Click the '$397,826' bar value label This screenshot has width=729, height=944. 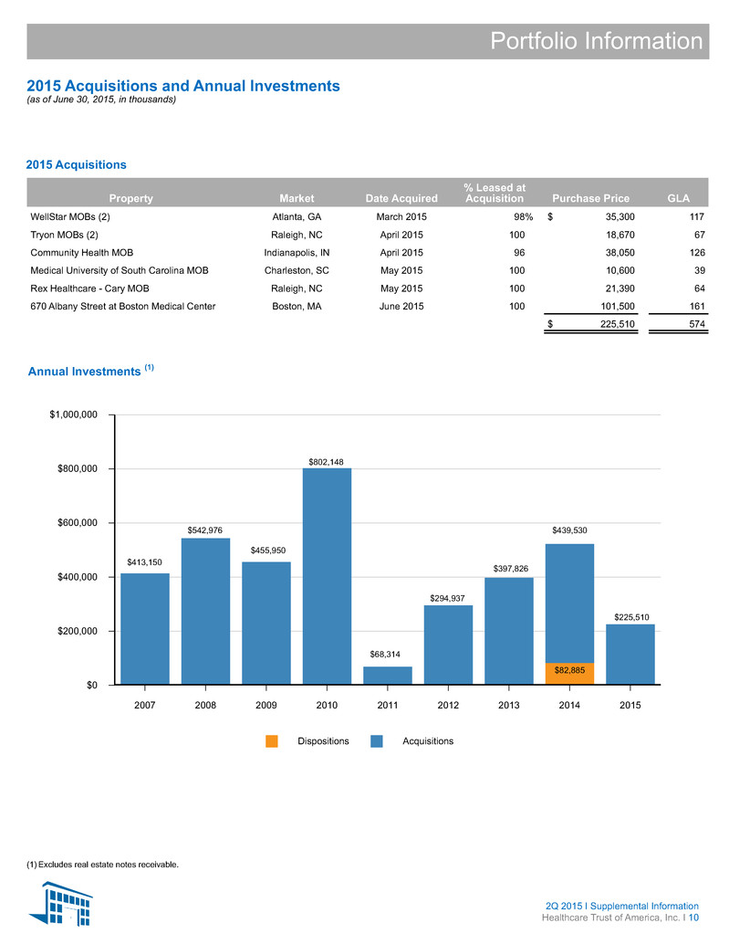tap(511, 569)
